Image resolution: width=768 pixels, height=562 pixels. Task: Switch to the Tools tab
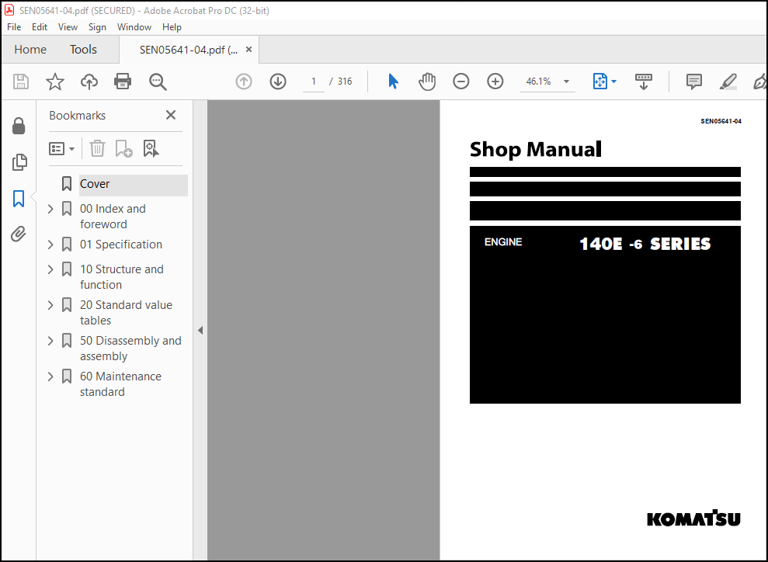83,50
